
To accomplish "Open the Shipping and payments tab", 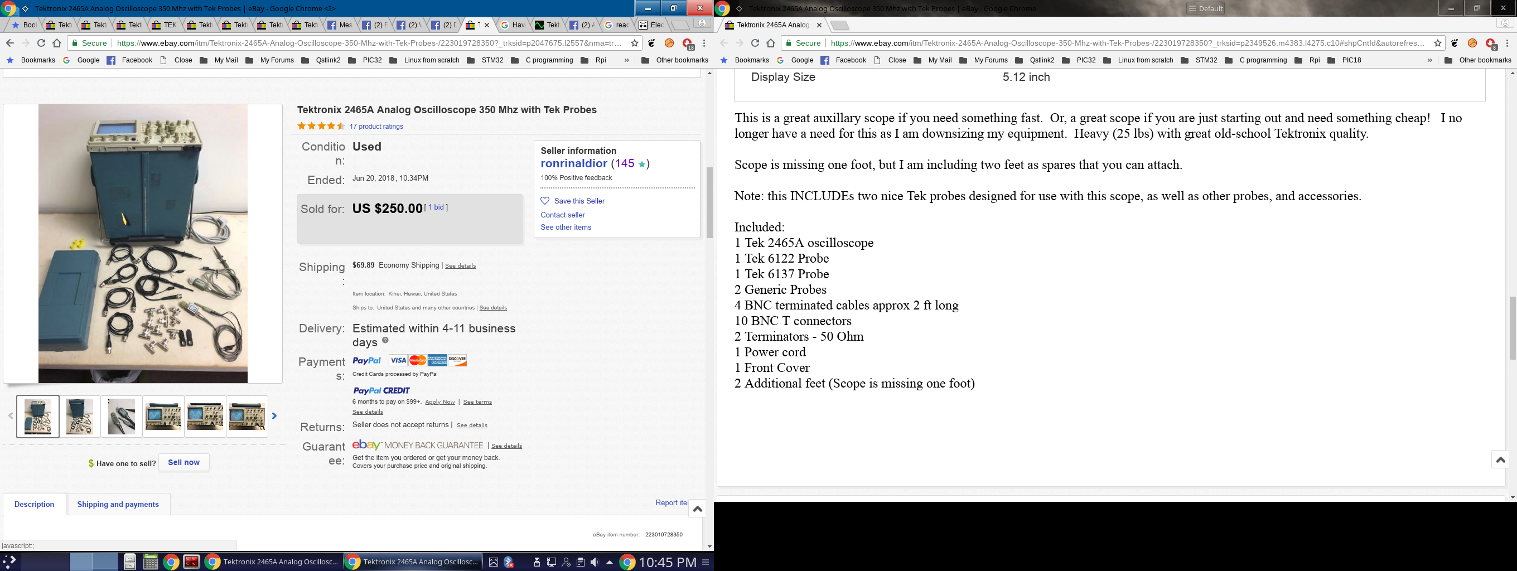I will tap(118, 504).
